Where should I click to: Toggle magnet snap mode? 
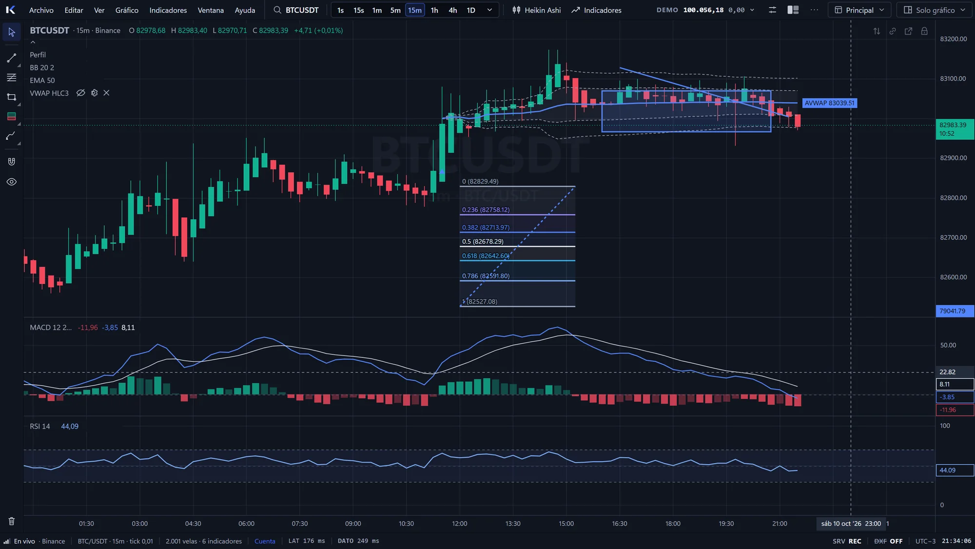[12, 161]
